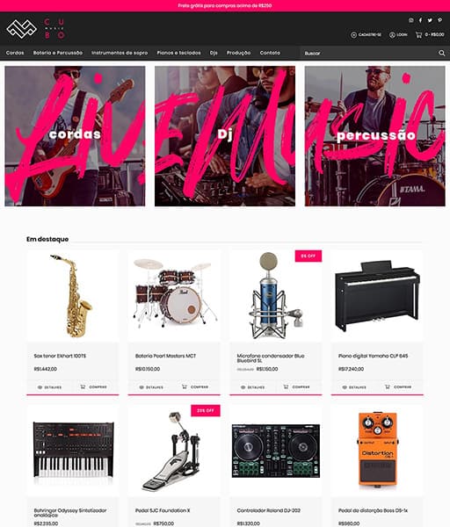
Task: Click the Cubo Music logo
Action: [35, 29]
